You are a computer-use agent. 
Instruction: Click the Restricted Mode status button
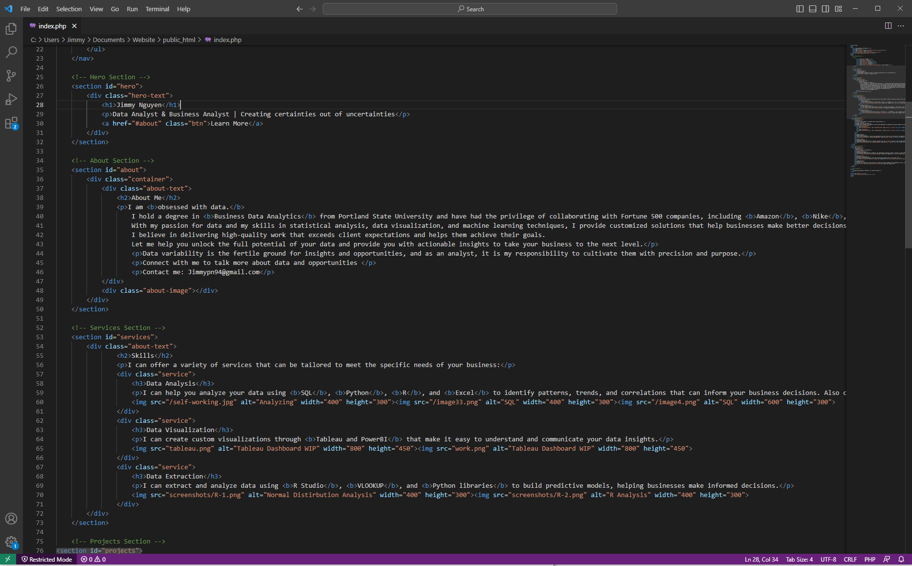coord(47,560)
